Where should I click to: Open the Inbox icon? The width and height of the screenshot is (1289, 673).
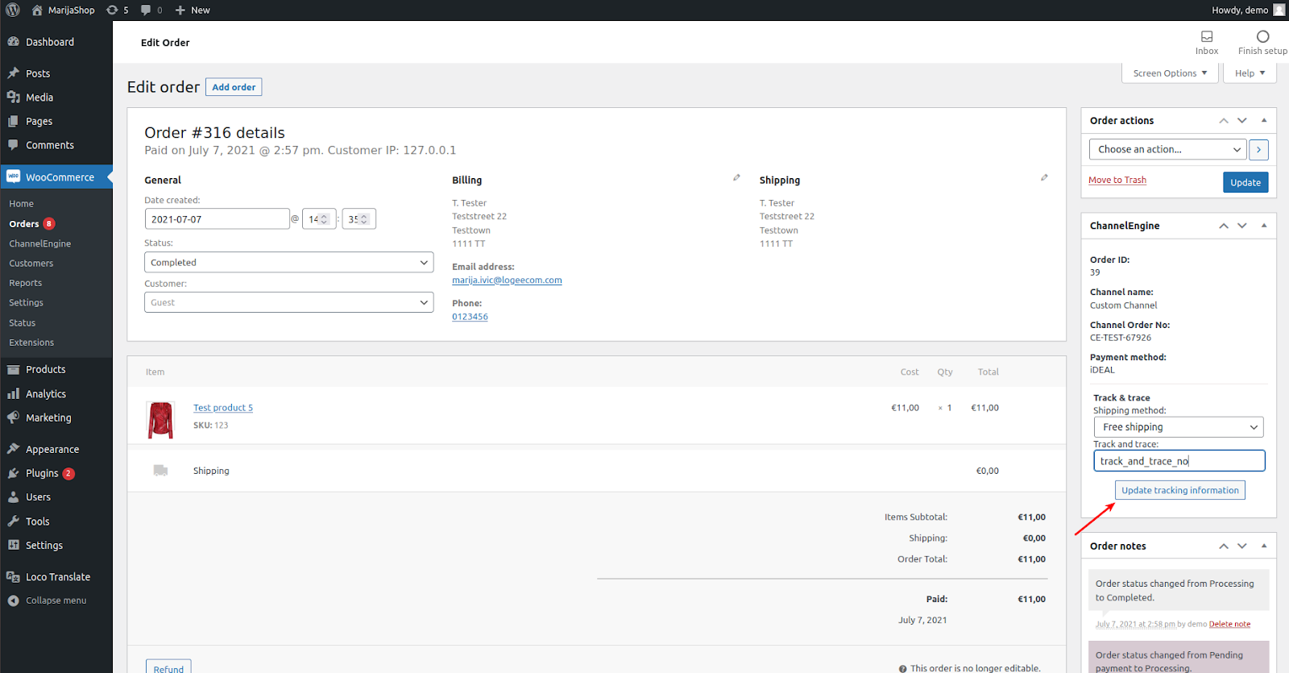(x=1206, y=37)
